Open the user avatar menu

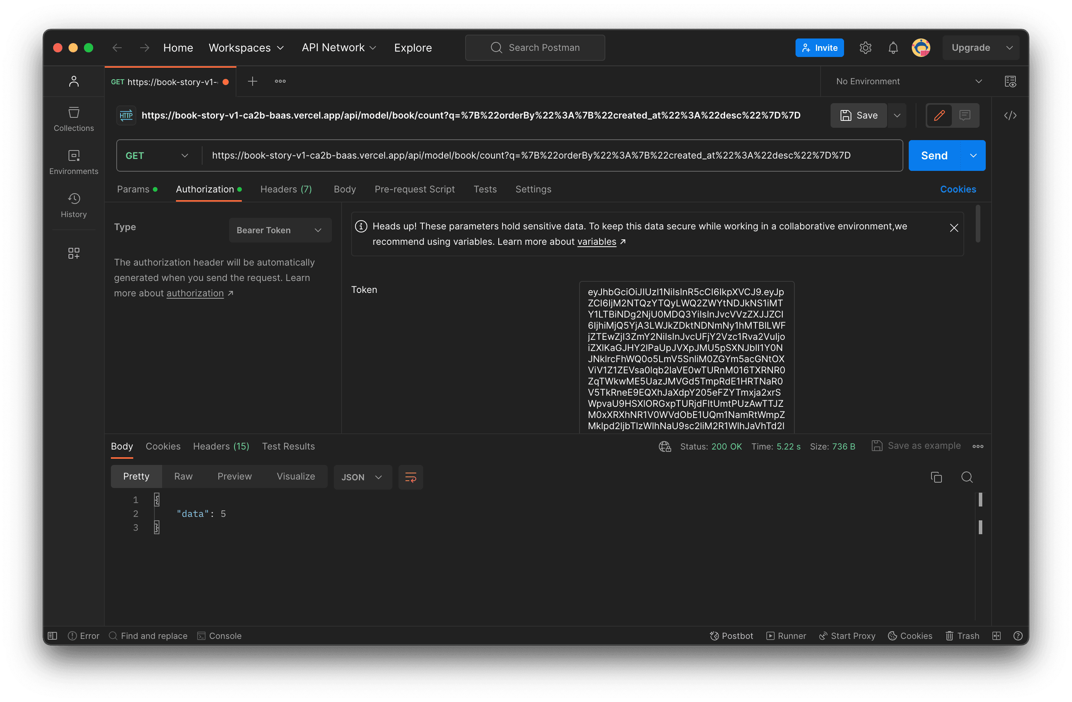(921, 48)
